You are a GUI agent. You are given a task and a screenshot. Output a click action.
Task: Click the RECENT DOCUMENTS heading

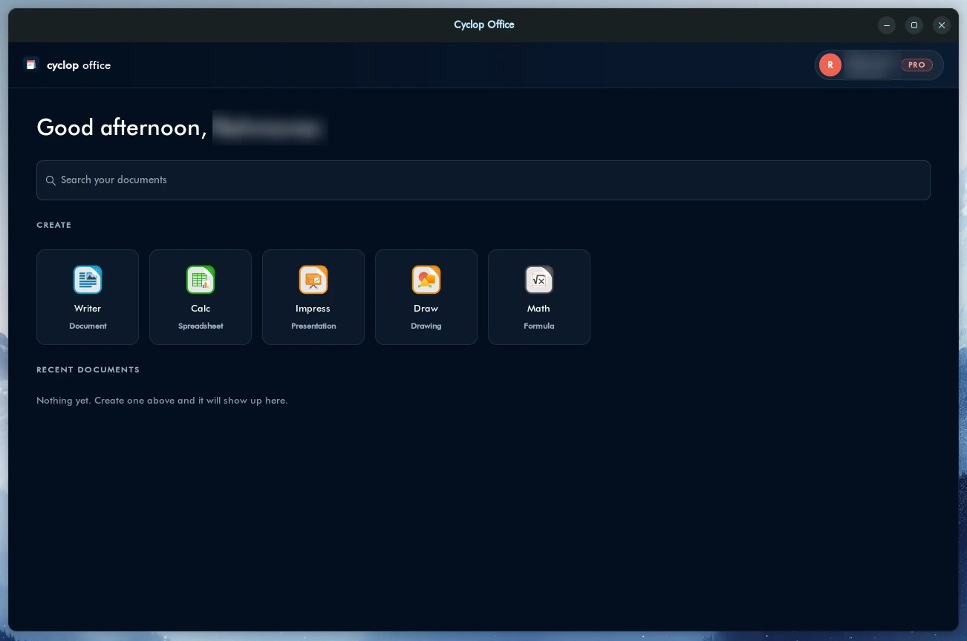[x=88, y=369]
